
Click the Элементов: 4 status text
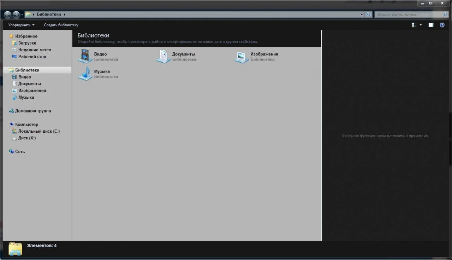42,245
